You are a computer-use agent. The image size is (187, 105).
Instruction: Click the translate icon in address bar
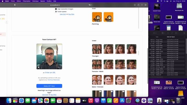click(x=90, y=5)
